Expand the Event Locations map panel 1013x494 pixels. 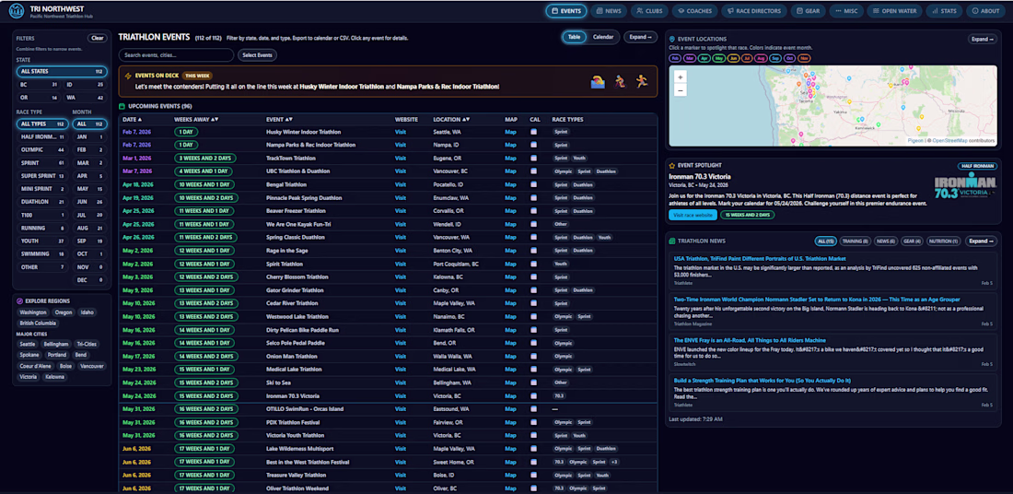(x=982, y=39)
